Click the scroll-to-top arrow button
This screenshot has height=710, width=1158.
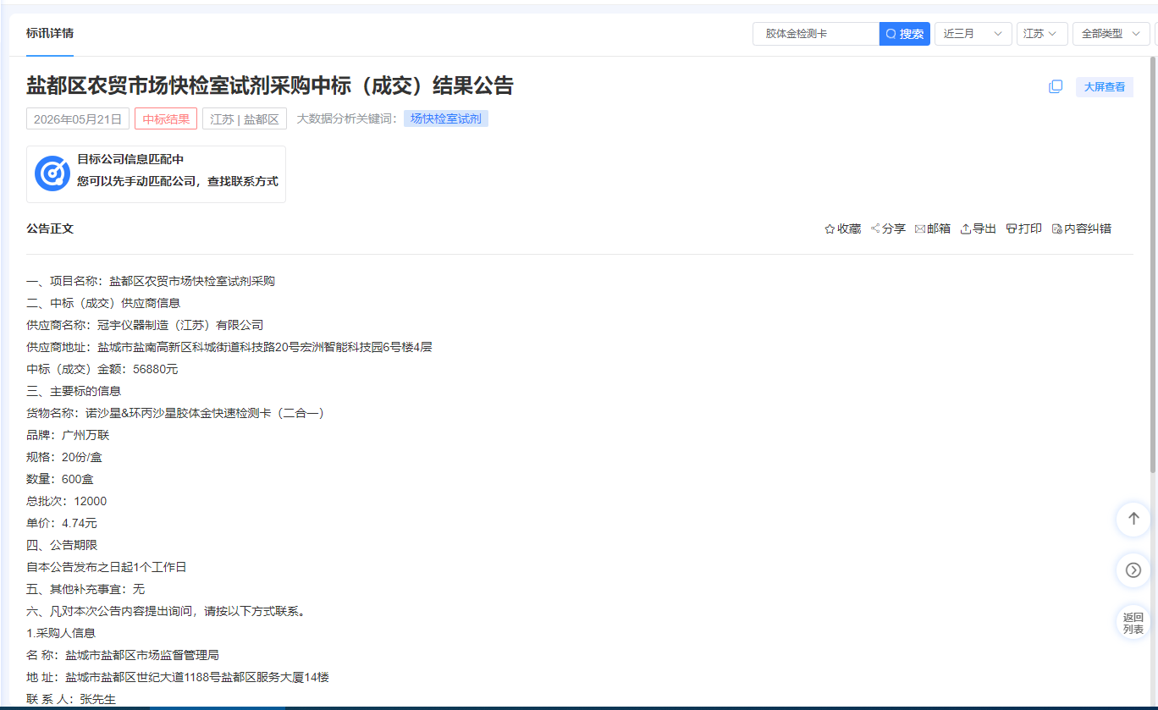1133,519
